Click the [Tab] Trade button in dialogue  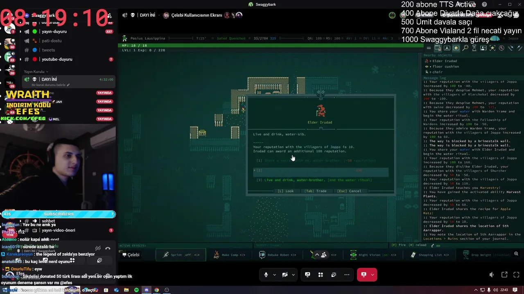[315, 191]
